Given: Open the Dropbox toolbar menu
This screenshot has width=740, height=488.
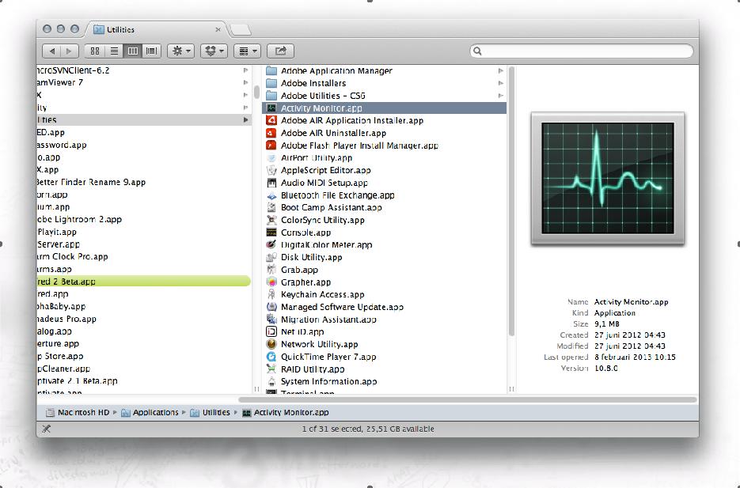Looking at the screenshot, I should click(x=214, y=51).
